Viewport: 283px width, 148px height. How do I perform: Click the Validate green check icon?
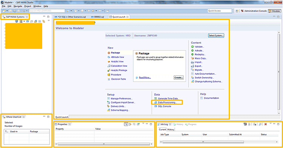192,47
